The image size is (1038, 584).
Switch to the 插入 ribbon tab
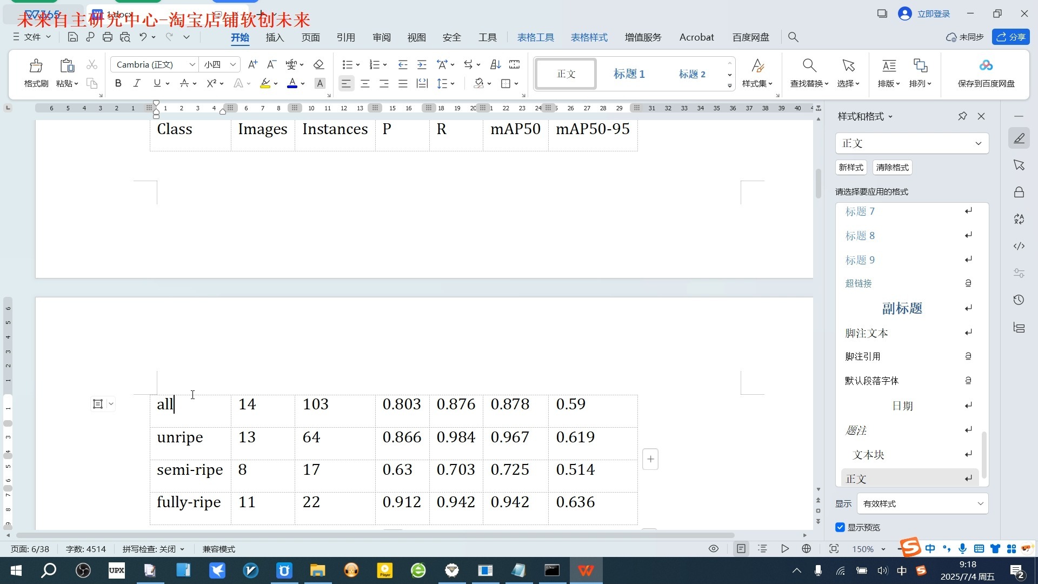click(x=275, y=37)
